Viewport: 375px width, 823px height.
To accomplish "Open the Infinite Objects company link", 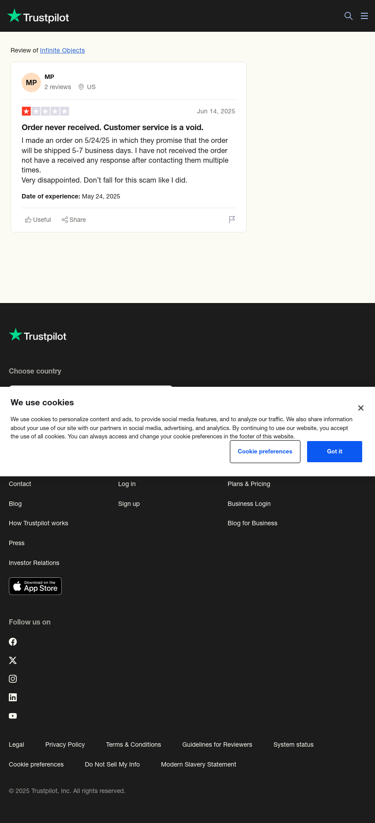I will tap(63, 50).
